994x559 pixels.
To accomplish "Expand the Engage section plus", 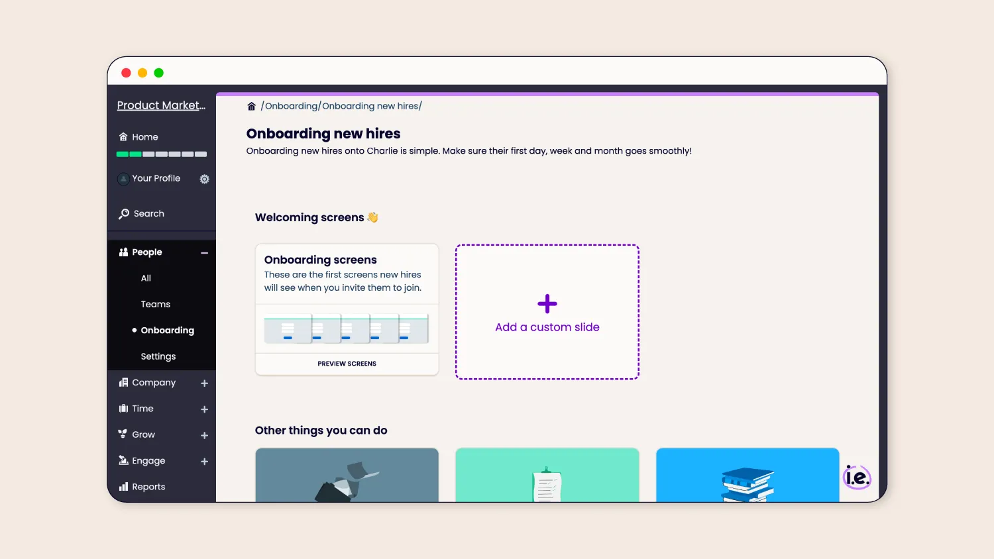I will click(x=205, y=462).
